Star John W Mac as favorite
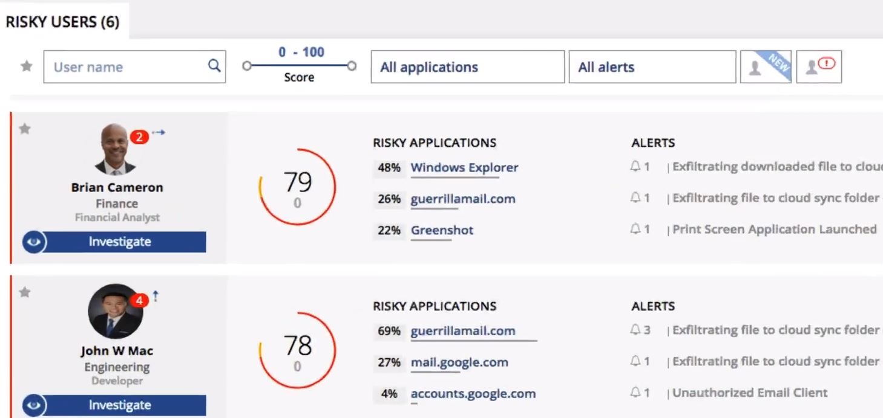 click(x=25, y=292)
